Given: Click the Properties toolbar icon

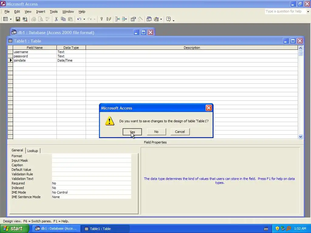Looking at the screenshot, I should pyautogui.click(x=133, y=19).
